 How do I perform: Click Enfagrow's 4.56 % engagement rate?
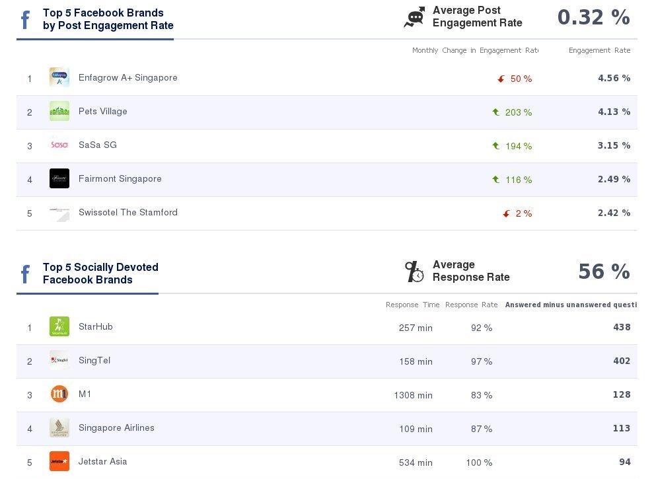(x=614, y=78)
